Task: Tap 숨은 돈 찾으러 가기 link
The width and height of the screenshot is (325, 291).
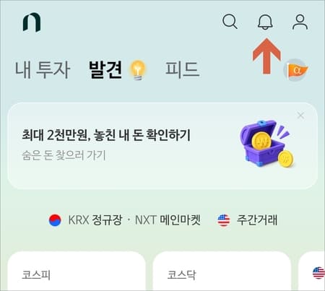Action: (64, 155)
